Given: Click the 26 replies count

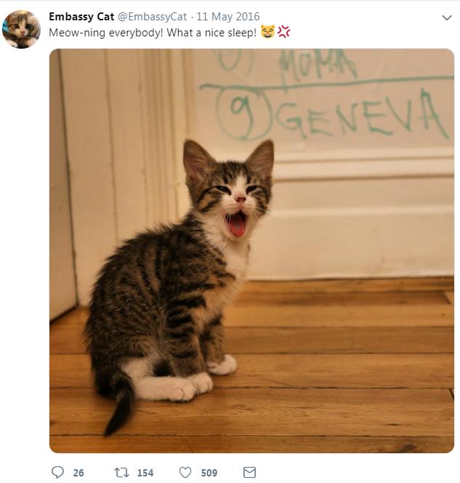Looking at the screenshot, I should (x=78, y=473).
